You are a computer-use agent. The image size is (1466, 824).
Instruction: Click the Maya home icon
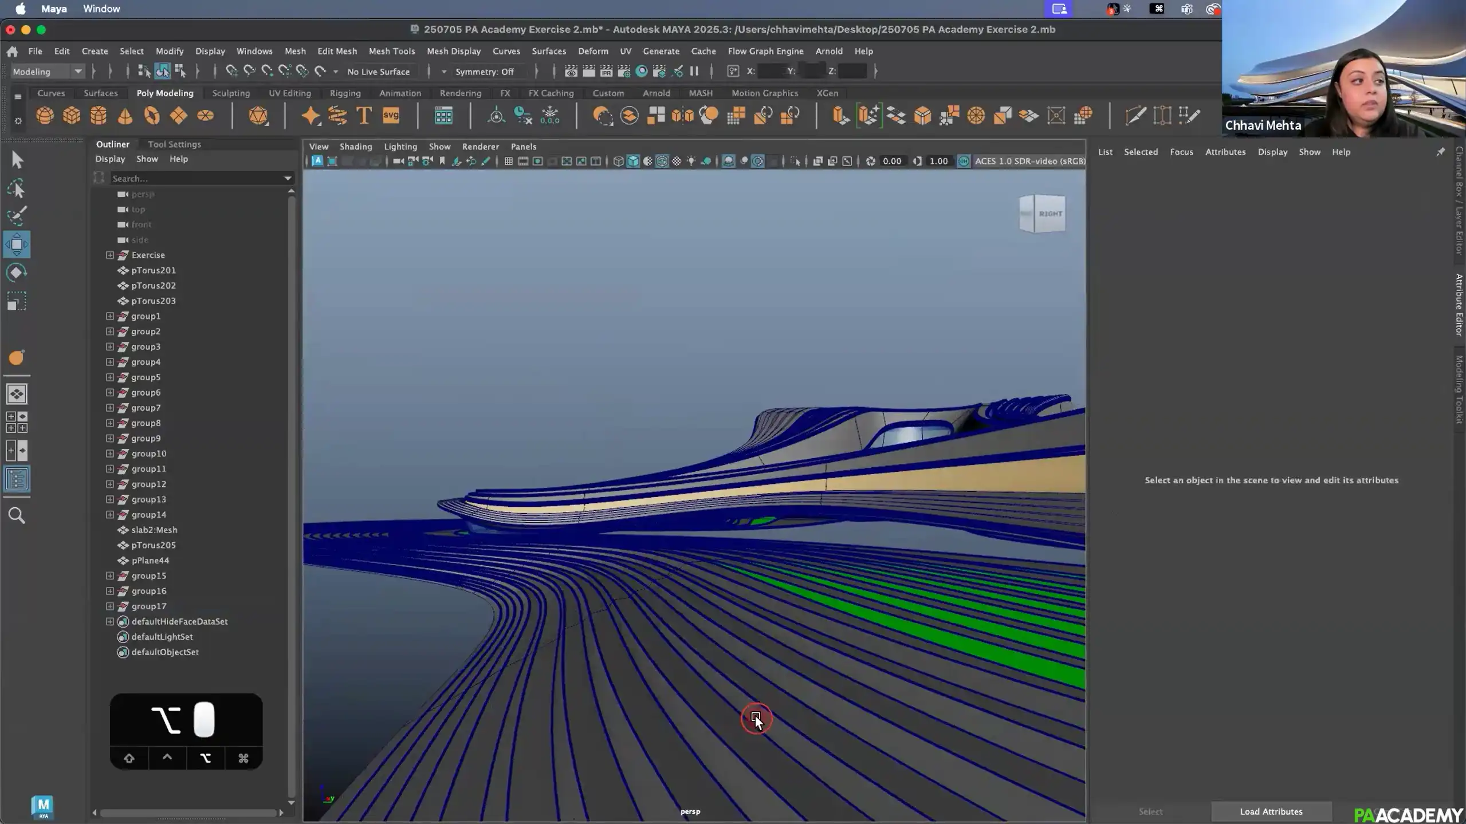12,52
